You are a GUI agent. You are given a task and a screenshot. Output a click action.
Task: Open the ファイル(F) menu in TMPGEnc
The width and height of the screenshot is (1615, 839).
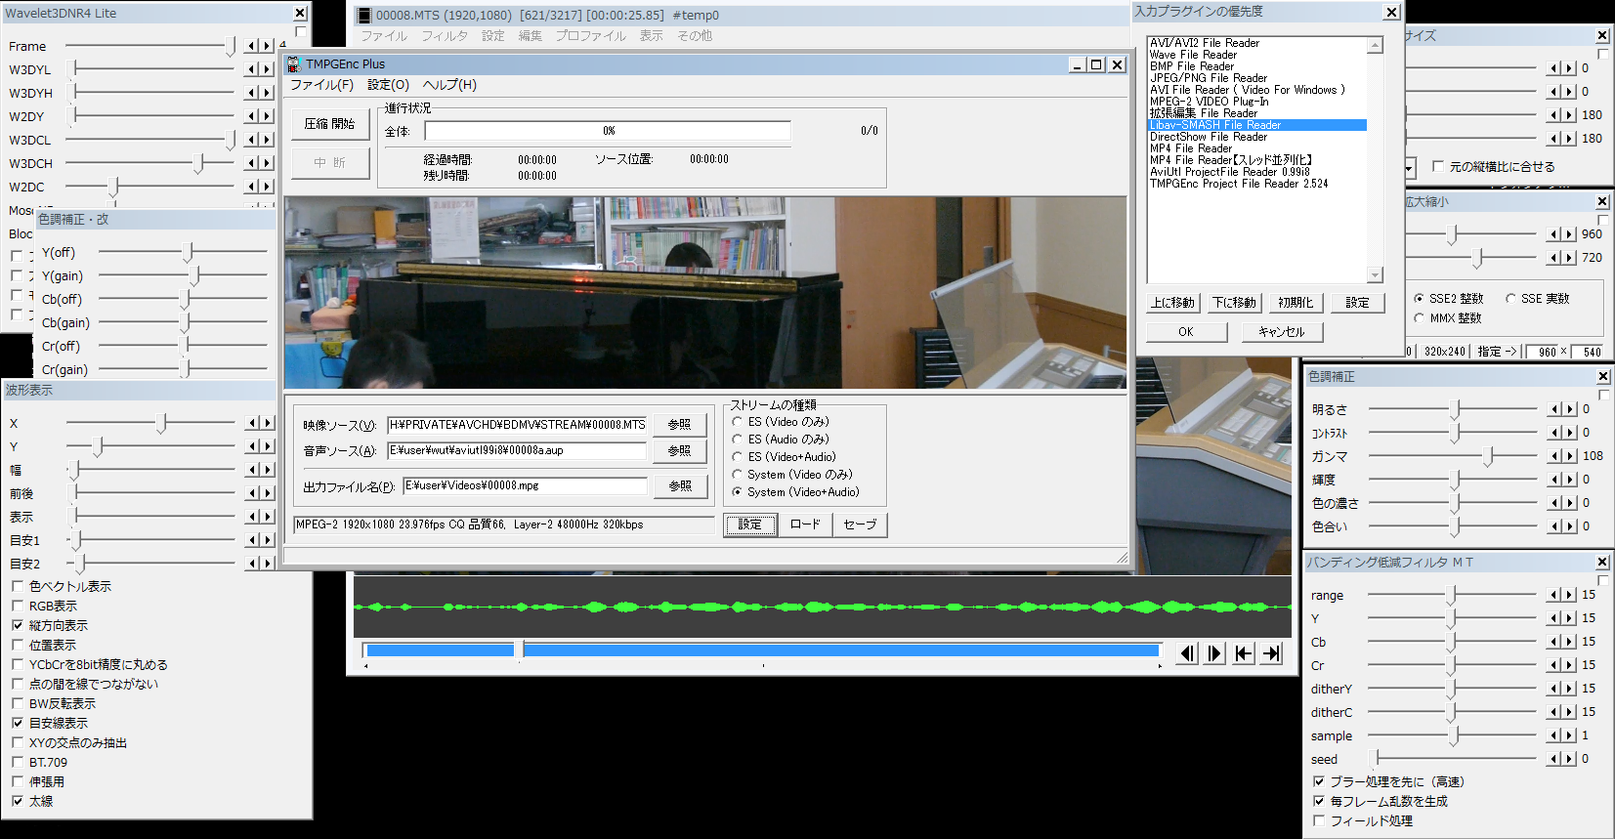[x=321, y=85]
